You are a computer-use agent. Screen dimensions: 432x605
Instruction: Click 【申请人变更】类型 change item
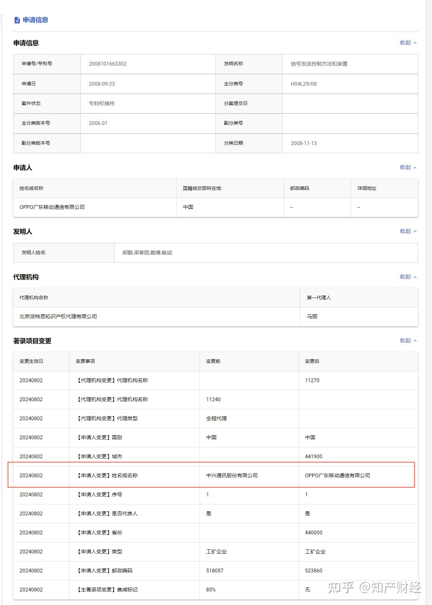[x=99, y=552]
